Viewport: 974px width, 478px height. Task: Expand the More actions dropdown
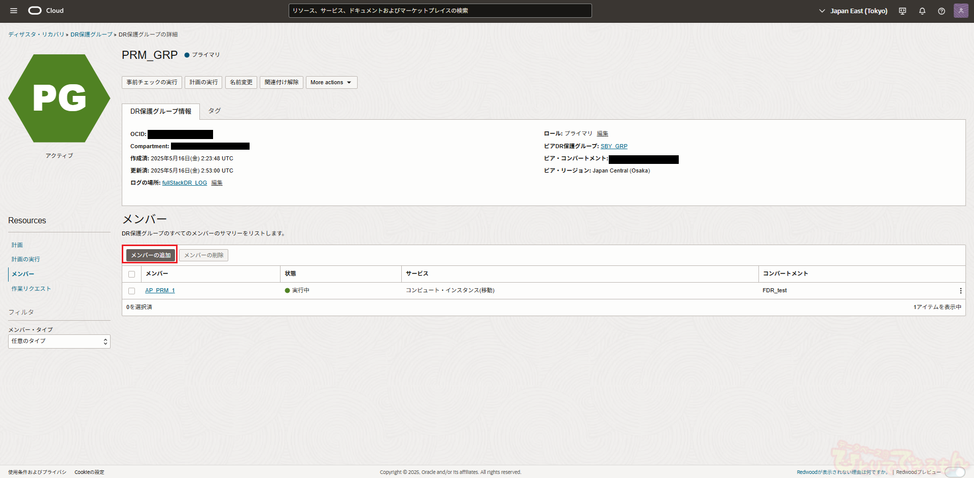pyautogui.click(x=331, y=82)
